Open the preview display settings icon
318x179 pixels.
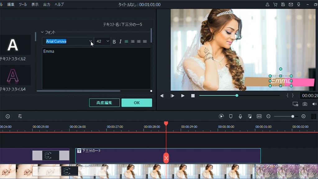click(295, 104)
